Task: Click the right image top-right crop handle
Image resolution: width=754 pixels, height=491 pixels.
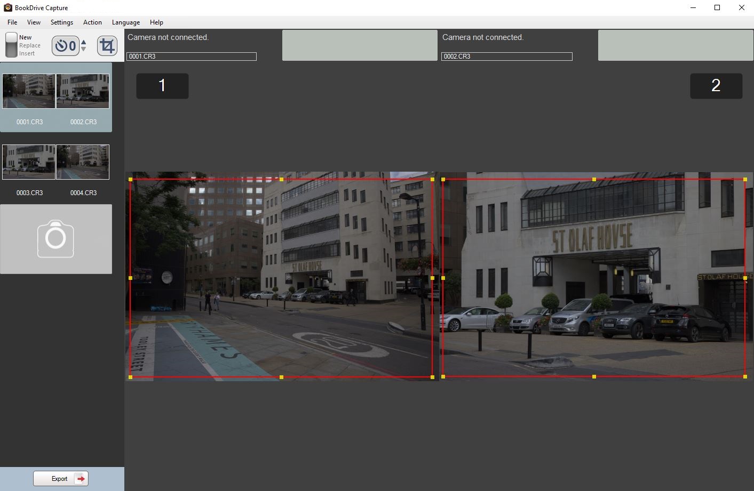Action: click(745, 180)
